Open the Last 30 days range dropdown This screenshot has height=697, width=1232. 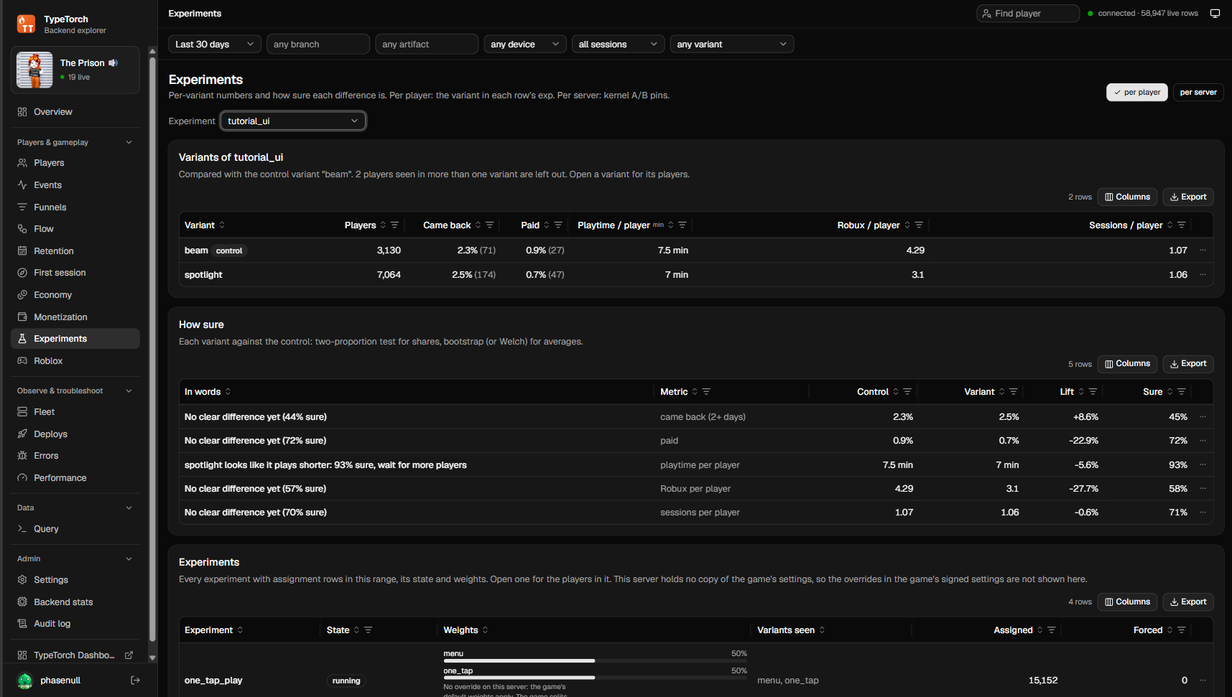(x=215, y=45)
